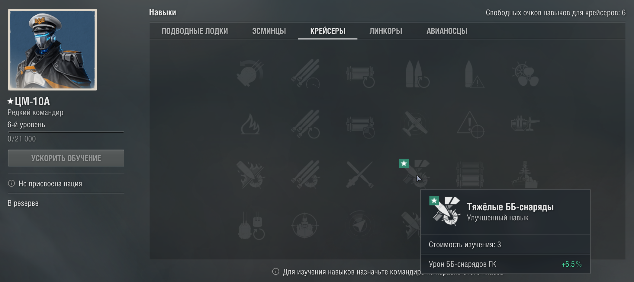The image size is (634, 282).
Task: Switch to the ЛИНКОРЫ tab
Action: 386,31
